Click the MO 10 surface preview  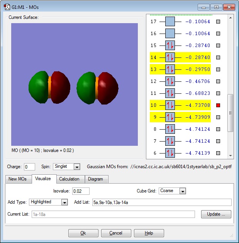point(75,84)
